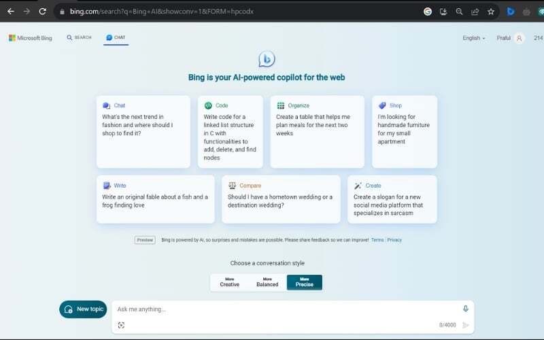Choose the meal plan table suggestion
Image resolution: width=544 pixels, height=340 pixels.
318,132
